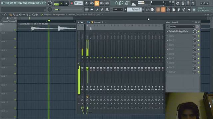The height and width of the screenshot is (119, 213).
Task: Toggle the link/multilink controllers icon
Action: click(102, 10)
